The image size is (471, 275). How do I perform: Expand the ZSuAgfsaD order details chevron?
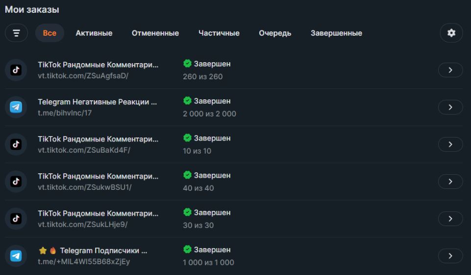(x=450, y=70)
